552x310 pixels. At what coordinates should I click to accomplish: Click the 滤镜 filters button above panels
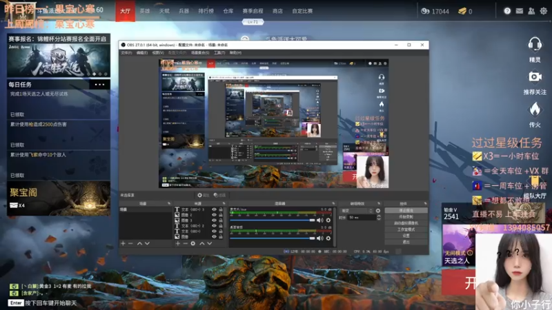219,195
